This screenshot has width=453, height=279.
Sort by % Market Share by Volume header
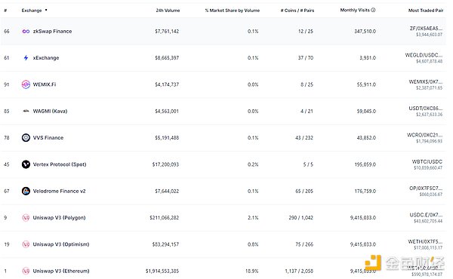[233, 11]
